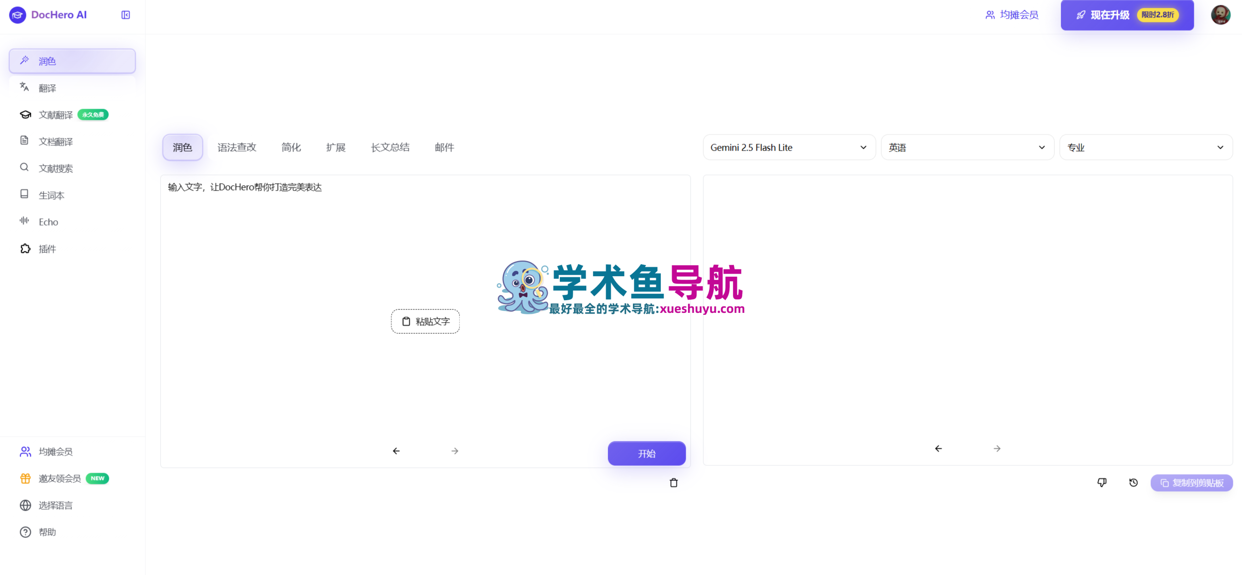Screen dimensions: 1242x575
Task: Click the 永久免费 badge
Action: point(93,115)
